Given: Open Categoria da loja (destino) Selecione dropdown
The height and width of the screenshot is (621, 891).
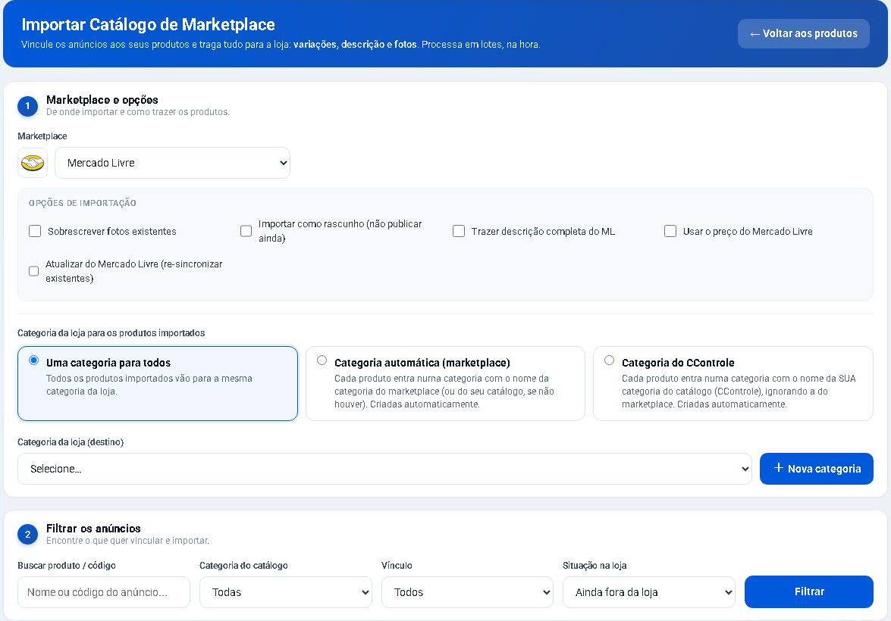Looking at the screenshot, I should (384, 469).
